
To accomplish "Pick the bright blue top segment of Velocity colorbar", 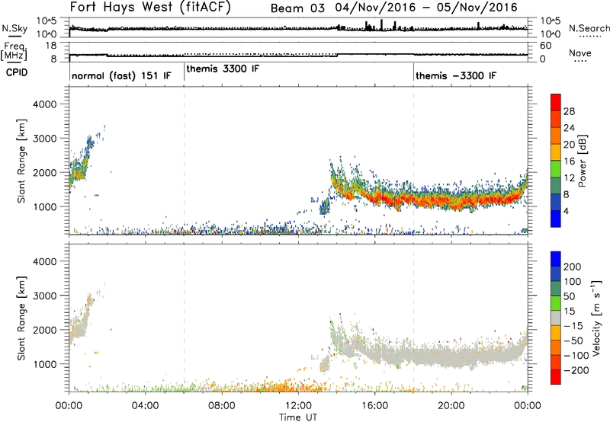I will pos(556,259).
